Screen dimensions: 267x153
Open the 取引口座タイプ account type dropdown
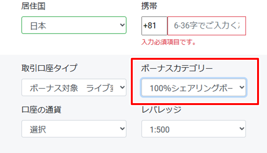point(73,88)
